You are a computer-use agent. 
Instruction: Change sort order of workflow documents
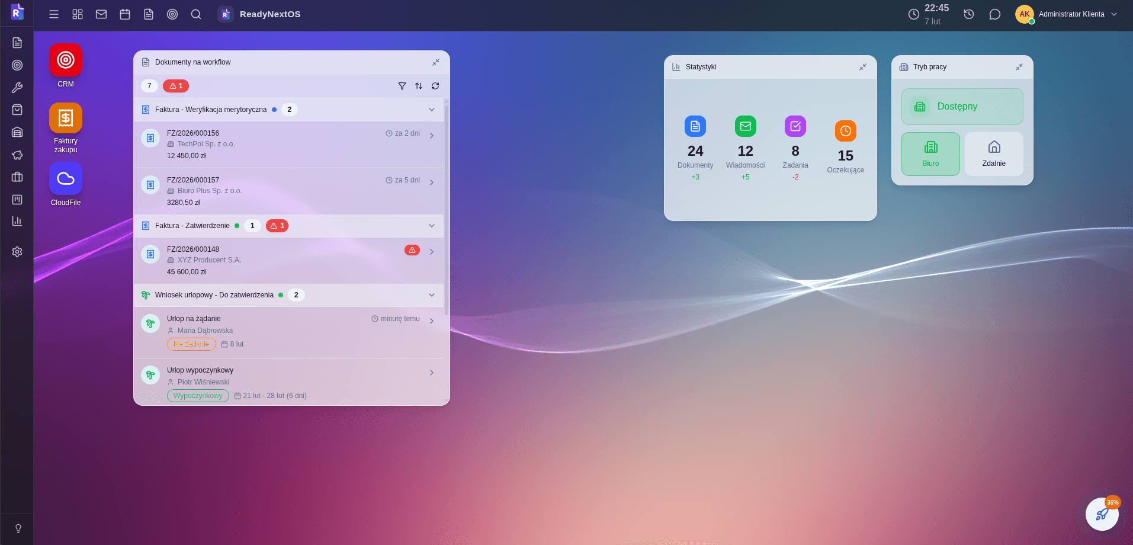point(419,86)
